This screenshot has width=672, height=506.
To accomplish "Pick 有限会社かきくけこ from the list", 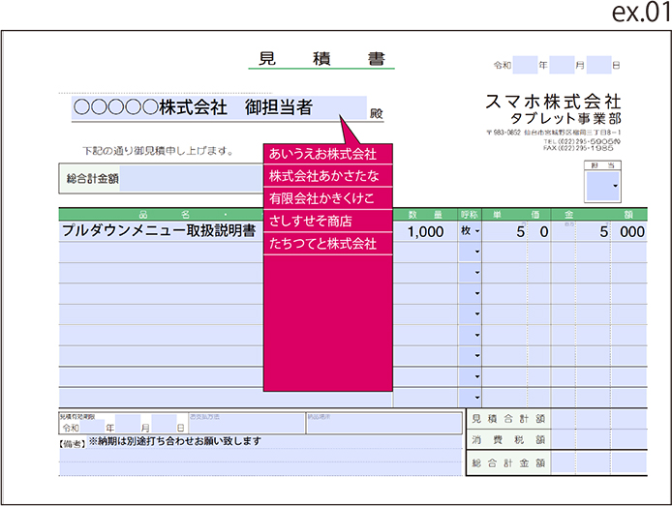I will 328,198.
